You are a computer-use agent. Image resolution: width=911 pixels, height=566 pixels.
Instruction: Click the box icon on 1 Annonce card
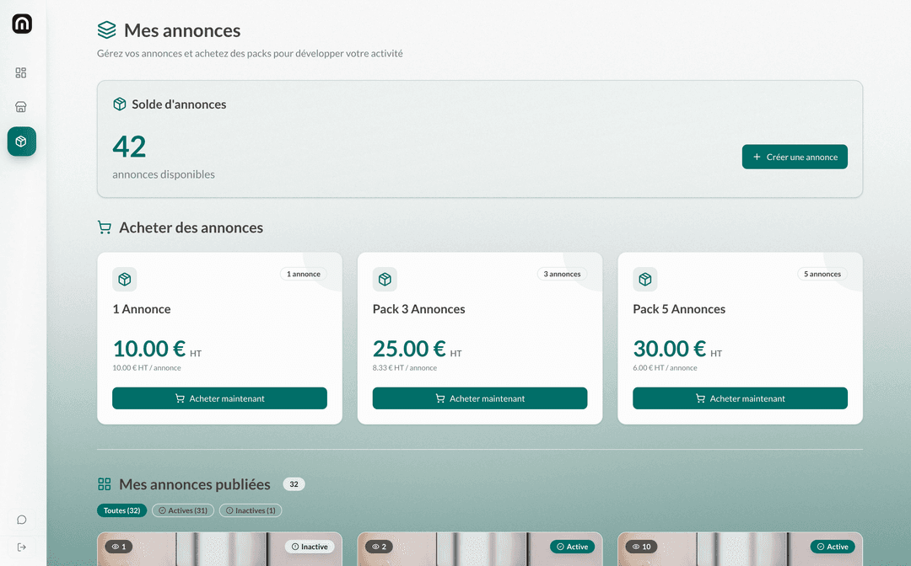click(x=125, y=280)
